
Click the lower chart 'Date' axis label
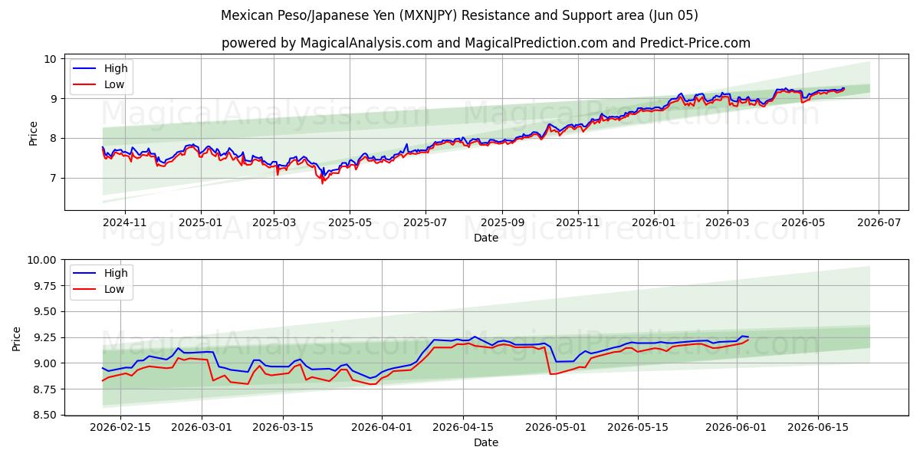point(486,442)
